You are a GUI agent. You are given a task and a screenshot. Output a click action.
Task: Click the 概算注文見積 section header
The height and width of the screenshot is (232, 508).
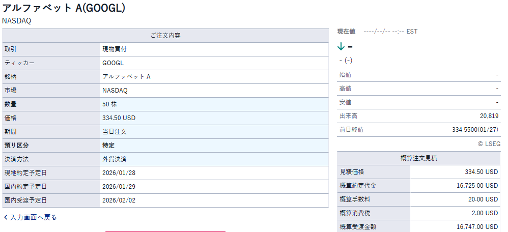pos(418,158)
